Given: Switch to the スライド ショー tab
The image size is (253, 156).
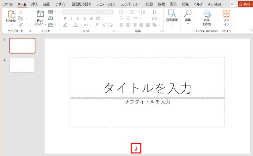Looking at the screenshot, I should point(131,4).
